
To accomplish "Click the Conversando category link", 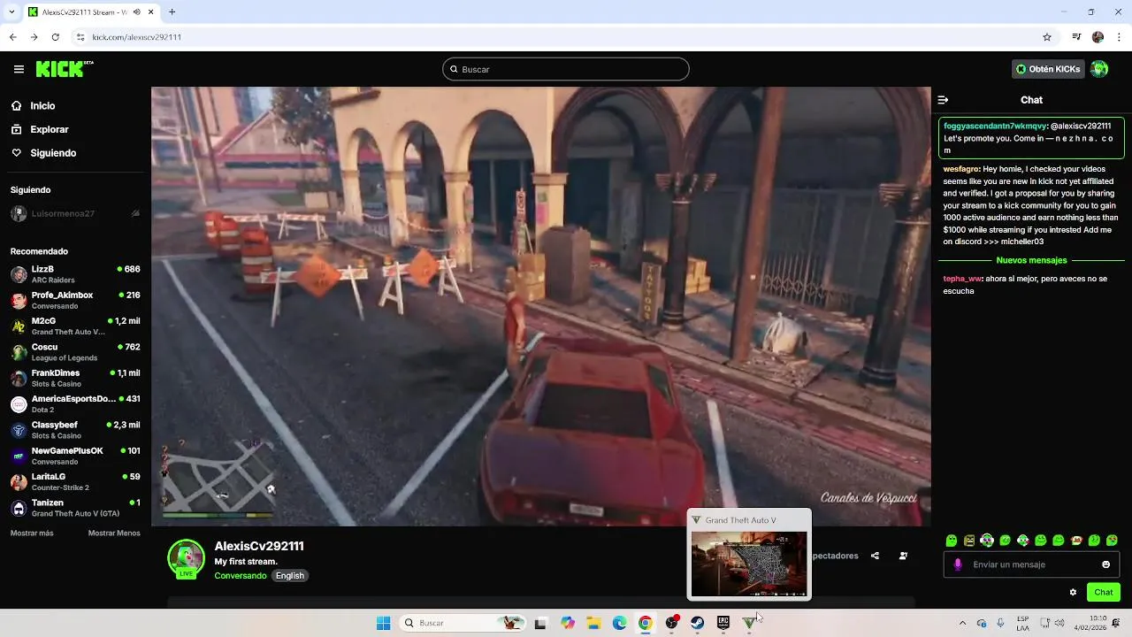I will coord(240,575).
